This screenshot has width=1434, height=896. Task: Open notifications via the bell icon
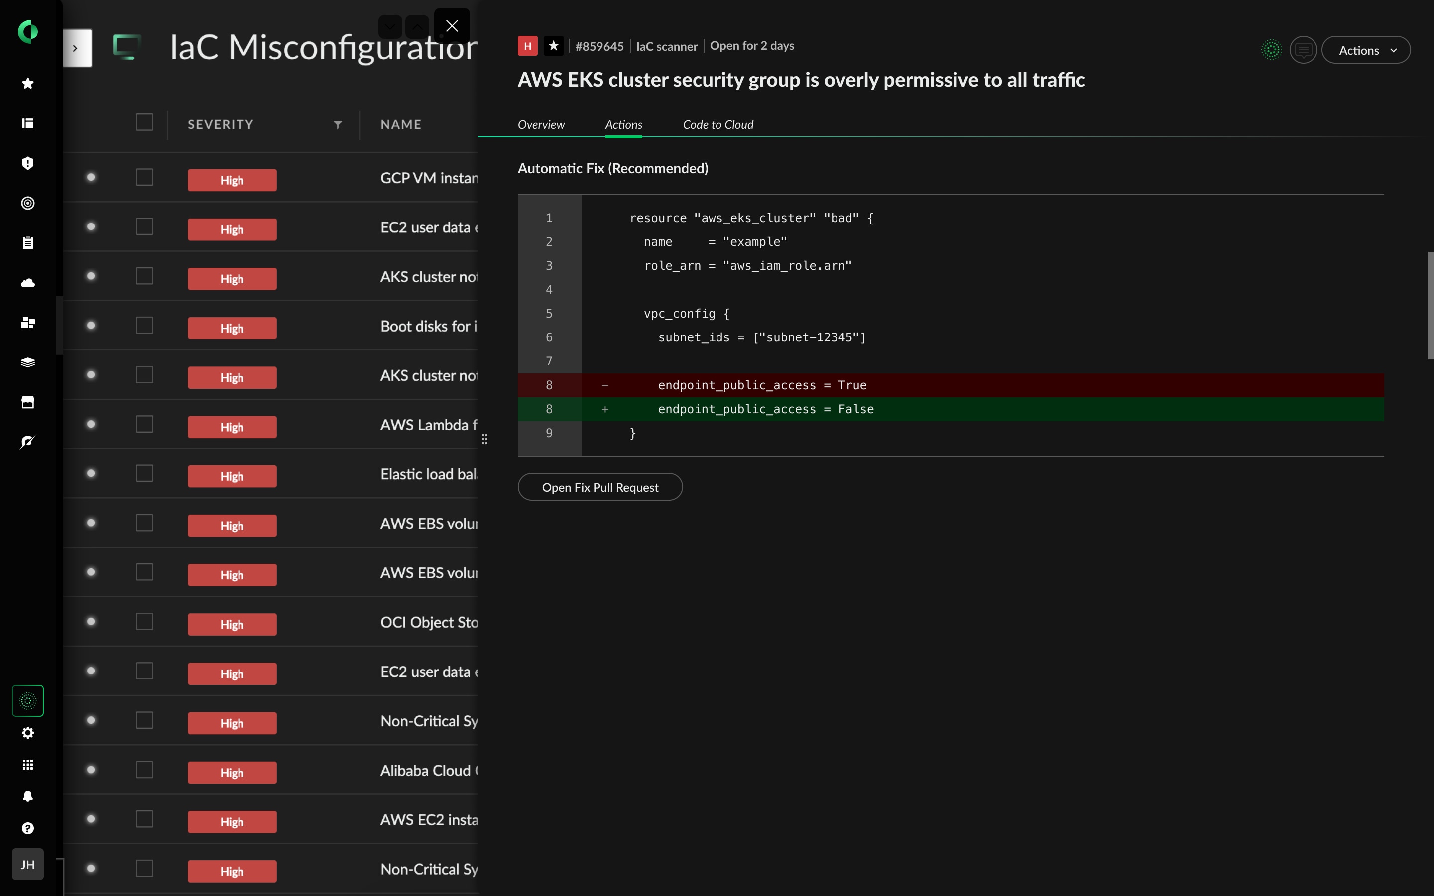pos(27,796)
